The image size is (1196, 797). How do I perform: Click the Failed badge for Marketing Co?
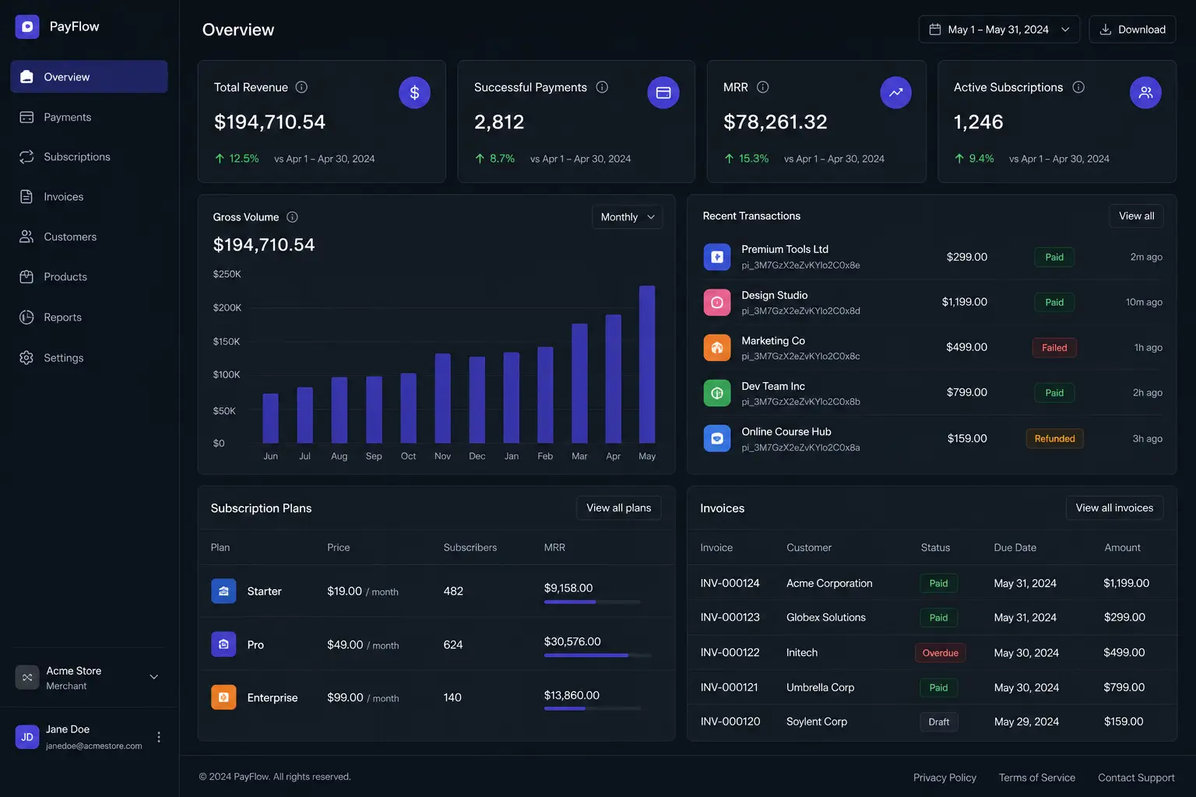click(x=1054, y=348)
